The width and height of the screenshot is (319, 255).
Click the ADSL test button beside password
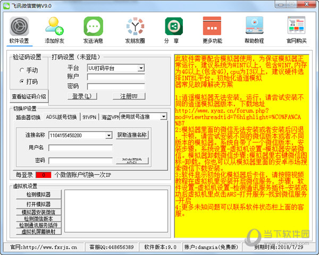coord(132,161)
